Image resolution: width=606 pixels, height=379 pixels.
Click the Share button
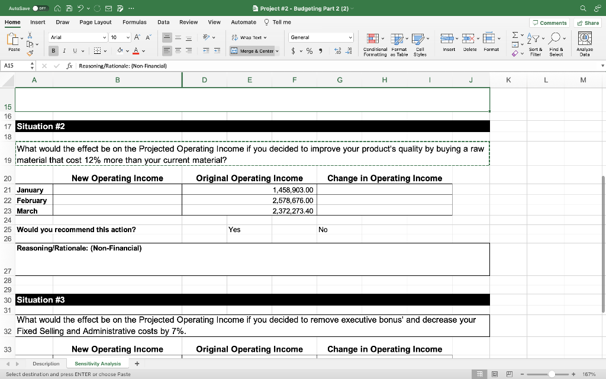[x=586, y=22]
